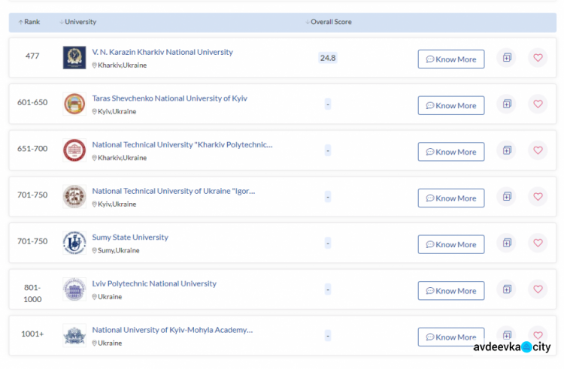Toggle heart for Taras Shevchenko National University

click(537, 104)
